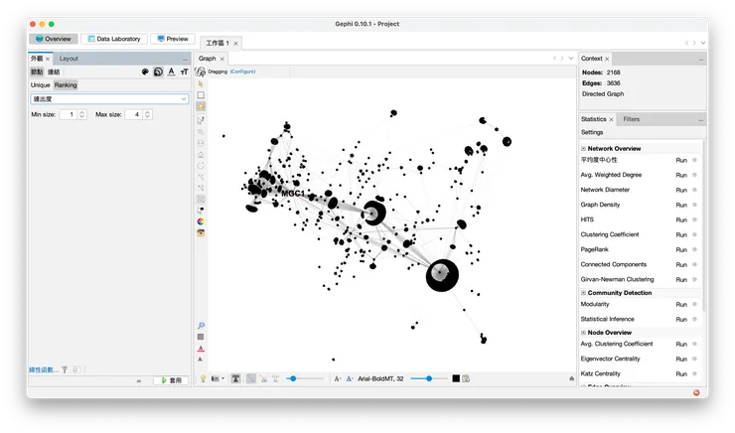Run the Modularity statistic
Viewport: 735px width, 433px height.
click(681, 305)
